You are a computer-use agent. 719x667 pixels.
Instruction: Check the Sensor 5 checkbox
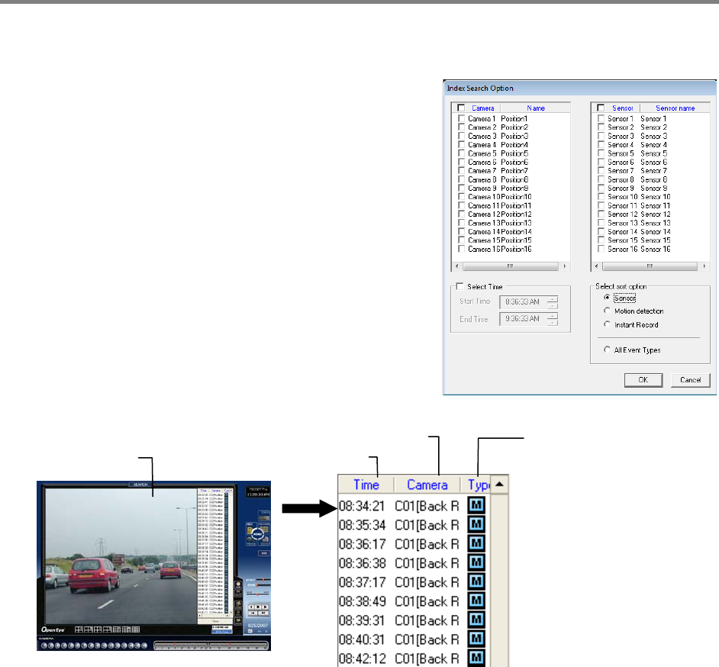(601, 153)
